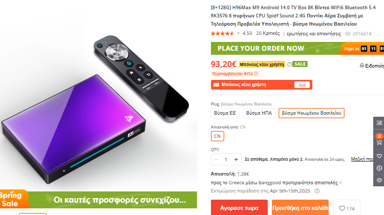Expand the star rating breakdown arrow
This screenshot has width=384, height=215.
coord(238,33)
